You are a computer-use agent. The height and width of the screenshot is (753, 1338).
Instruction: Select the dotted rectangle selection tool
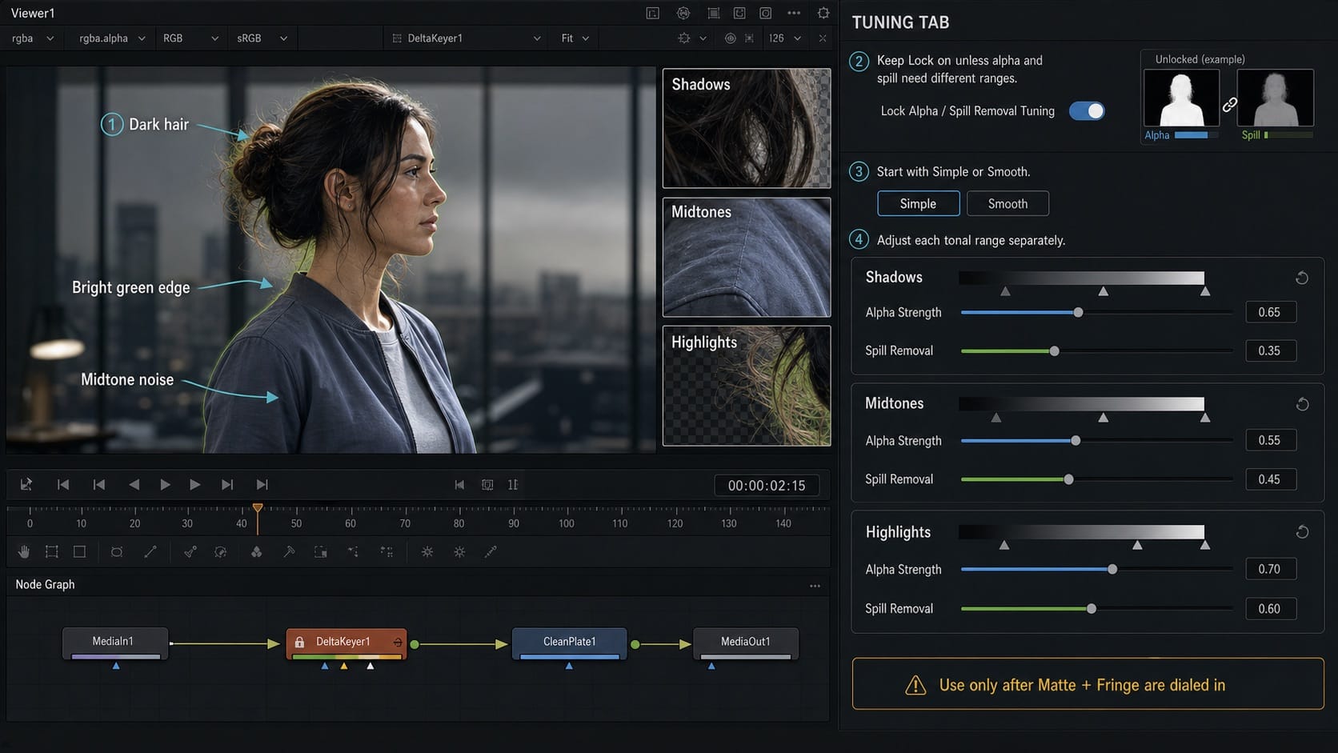52,552
